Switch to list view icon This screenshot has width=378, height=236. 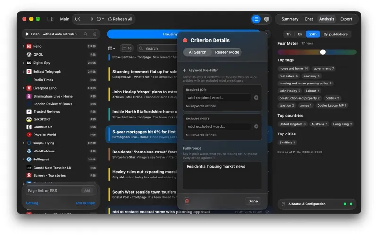[256, 19]
